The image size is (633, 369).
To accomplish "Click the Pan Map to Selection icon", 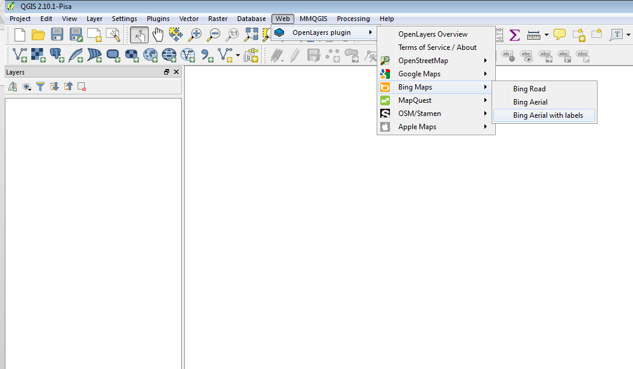I will (x=176, y=35).
